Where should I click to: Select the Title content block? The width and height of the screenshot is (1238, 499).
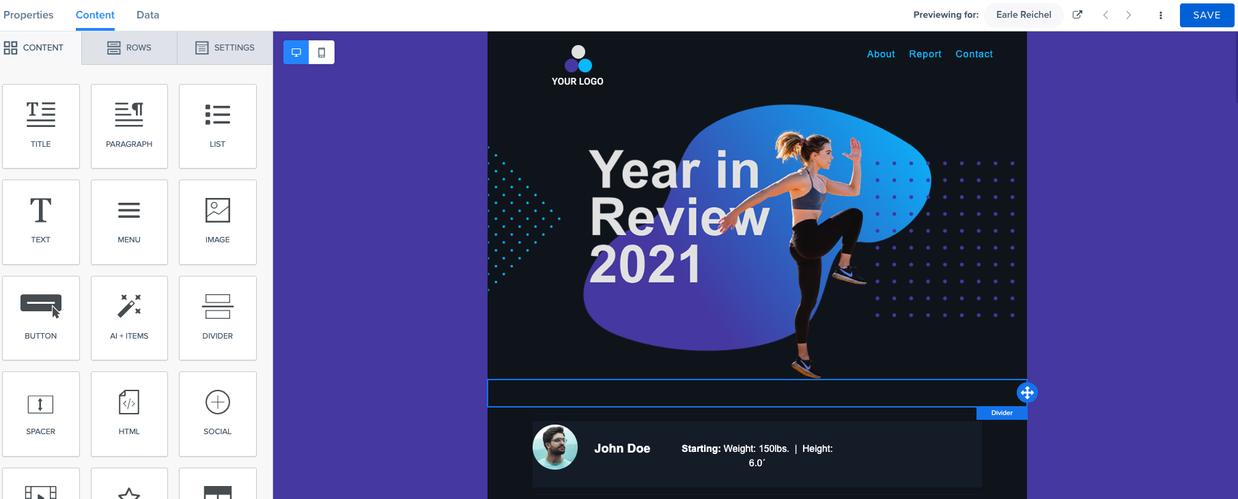click(41, 126)
